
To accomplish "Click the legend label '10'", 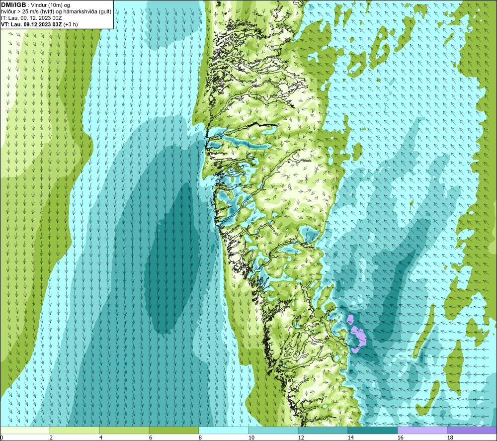I will pos(251,438).
